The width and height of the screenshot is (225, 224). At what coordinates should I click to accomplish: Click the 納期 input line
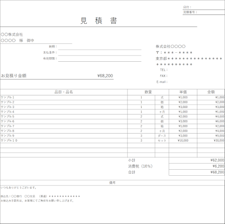coord(100,47)
